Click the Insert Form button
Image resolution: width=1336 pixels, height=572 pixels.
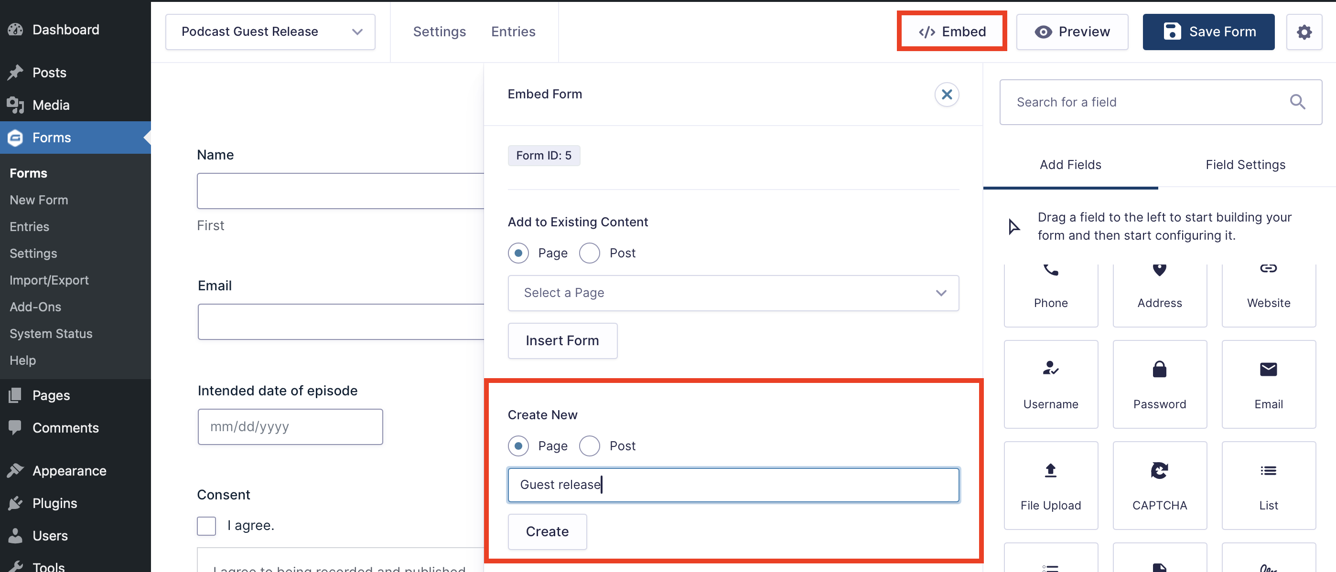coord(562,340)
